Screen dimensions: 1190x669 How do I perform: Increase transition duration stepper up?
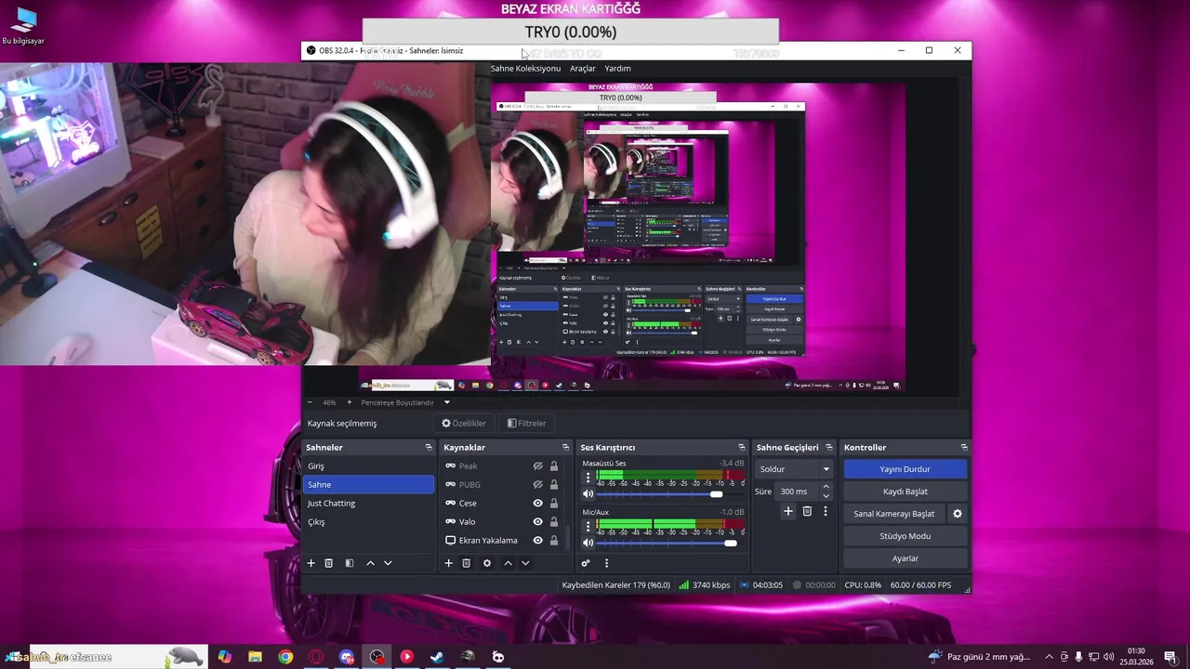pos(826,487)
